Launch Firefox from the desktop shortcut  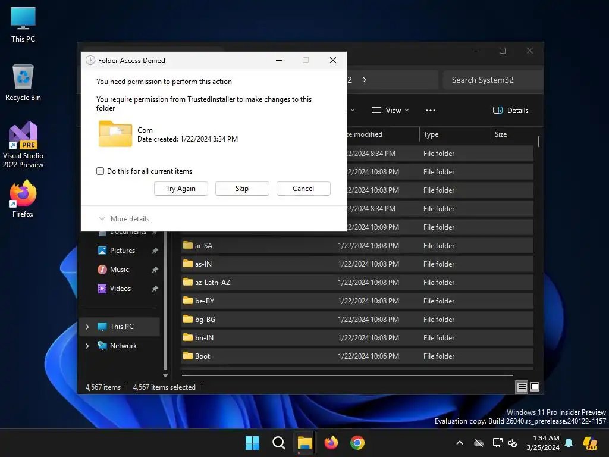click(23, 199)
